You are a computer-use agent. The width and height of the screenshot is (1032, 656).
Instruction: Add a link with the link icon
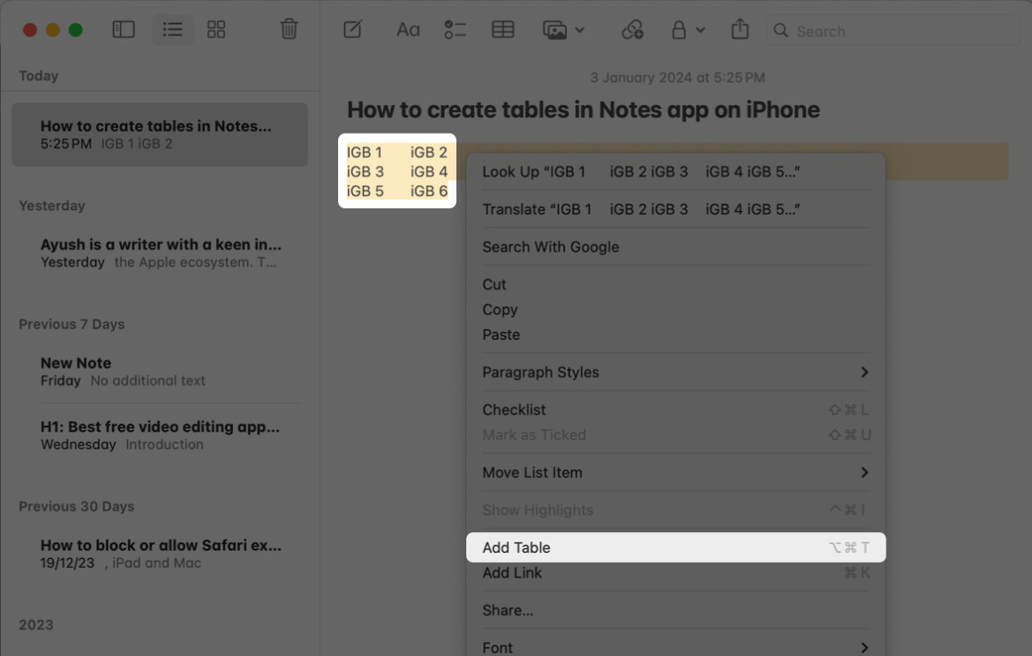coord(633,29)
